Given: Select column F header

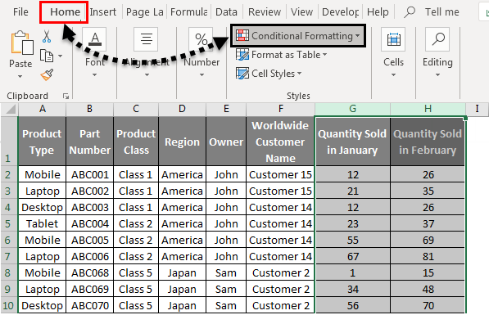Looking at the screenshot, I should [x=280, y=109].
